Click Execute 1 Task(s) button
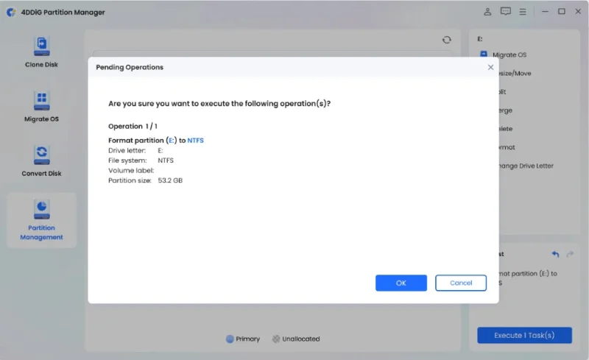589x360 pixels. [x=524, y=335]
